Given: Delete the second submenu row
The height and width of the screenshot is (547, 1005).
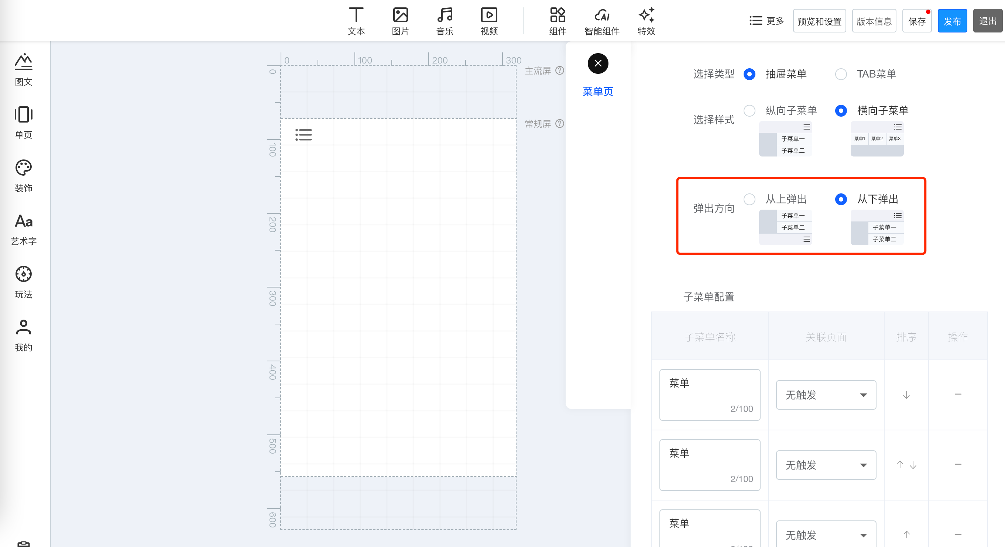Looking at the screenshot, I should (x=958, y=464).
